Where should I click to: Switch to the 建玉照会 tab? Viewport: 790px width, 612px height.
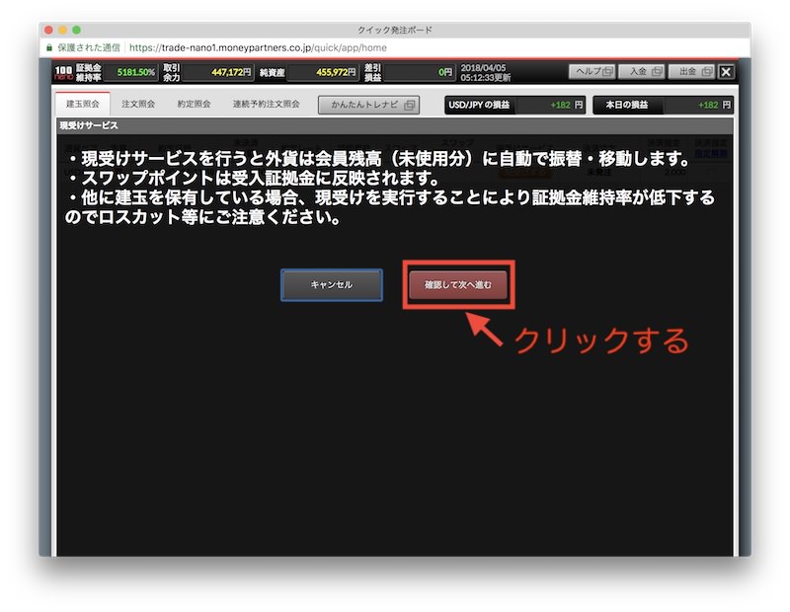click(83, 105)
